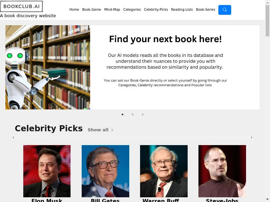Open the Book-Genie page
This screenshot has width=270, height=202.
click(91, 10)
